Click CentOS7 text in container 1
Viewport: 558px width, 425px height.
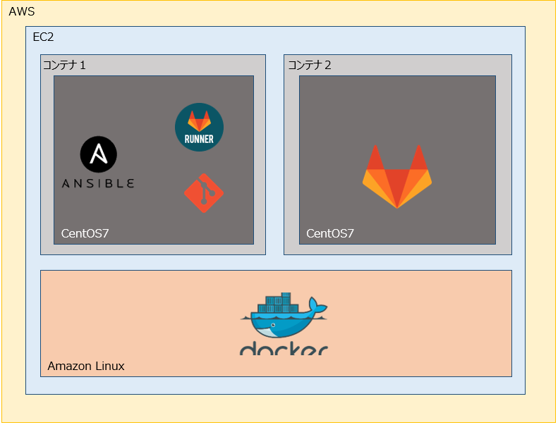(x=85, y=233)
